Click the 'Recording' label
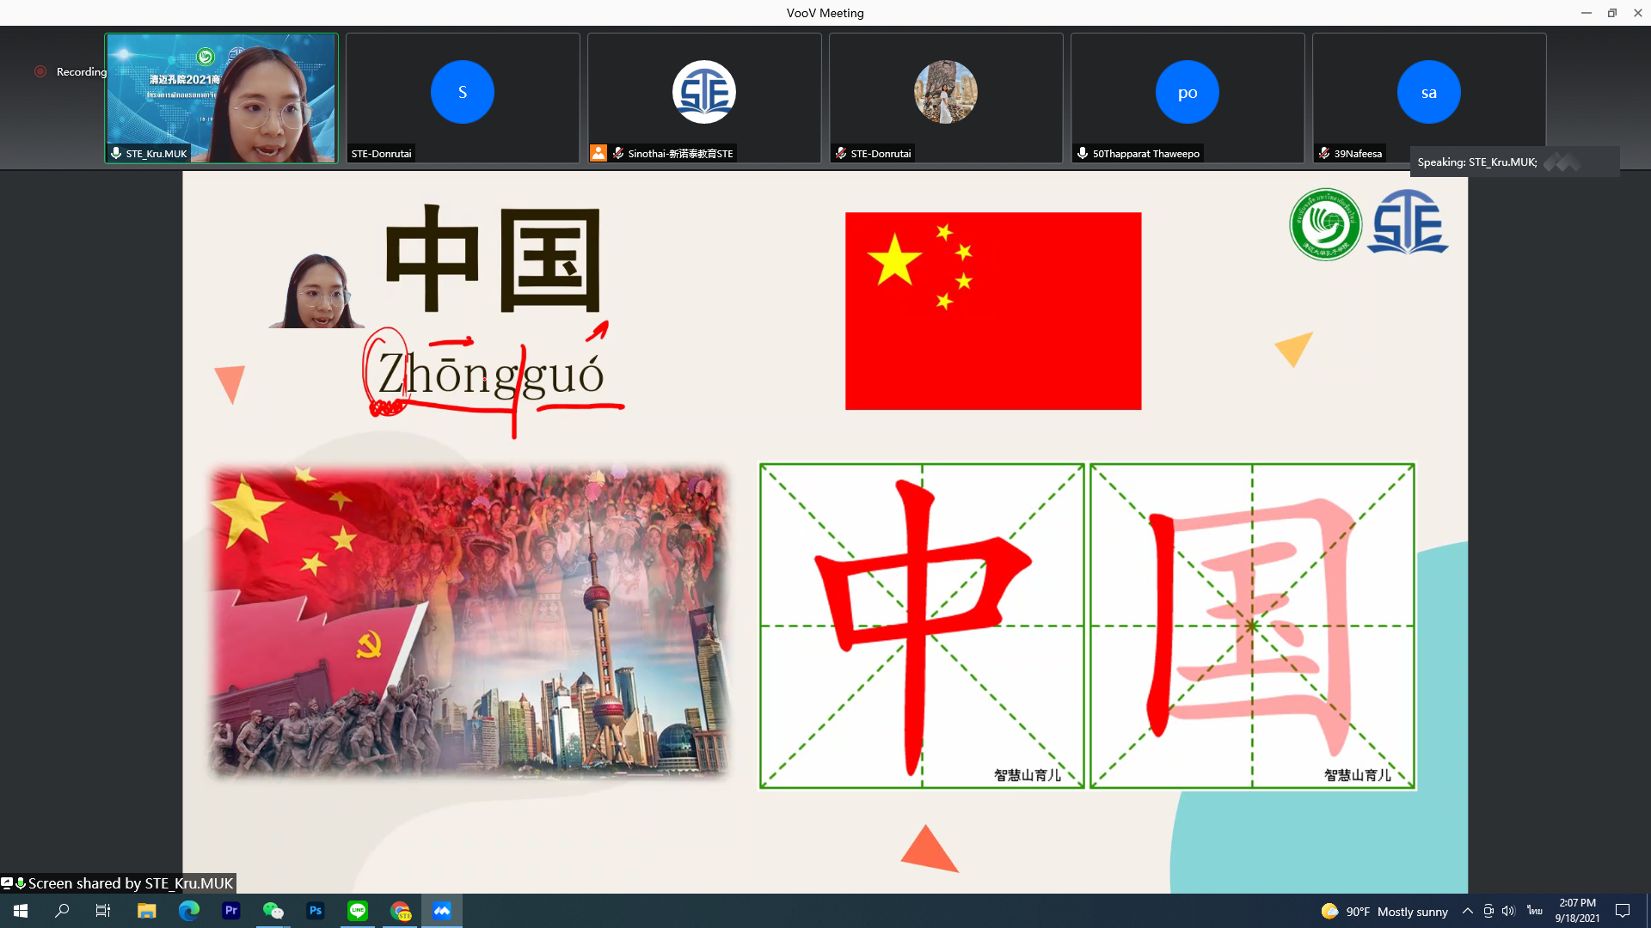 (x=82, y=71)
